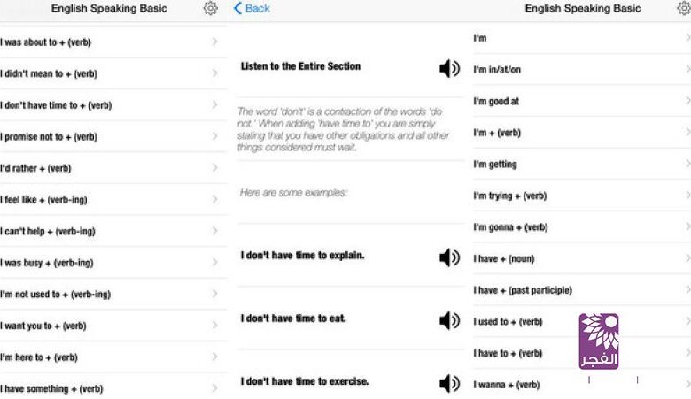Expand 'I promise not to + (verb)' chevron
This screenshot has width=691, height=399.
[x=215, y=137]
